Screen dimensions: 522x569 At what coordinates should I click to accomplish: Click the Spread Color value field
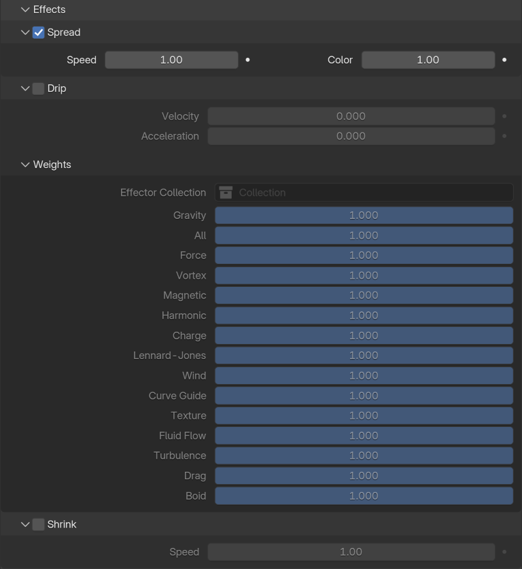tap(428, 60)
